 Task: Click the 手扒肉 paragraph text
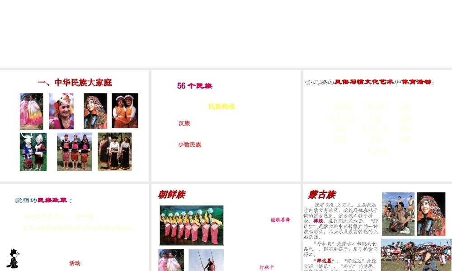coord(340,249)
